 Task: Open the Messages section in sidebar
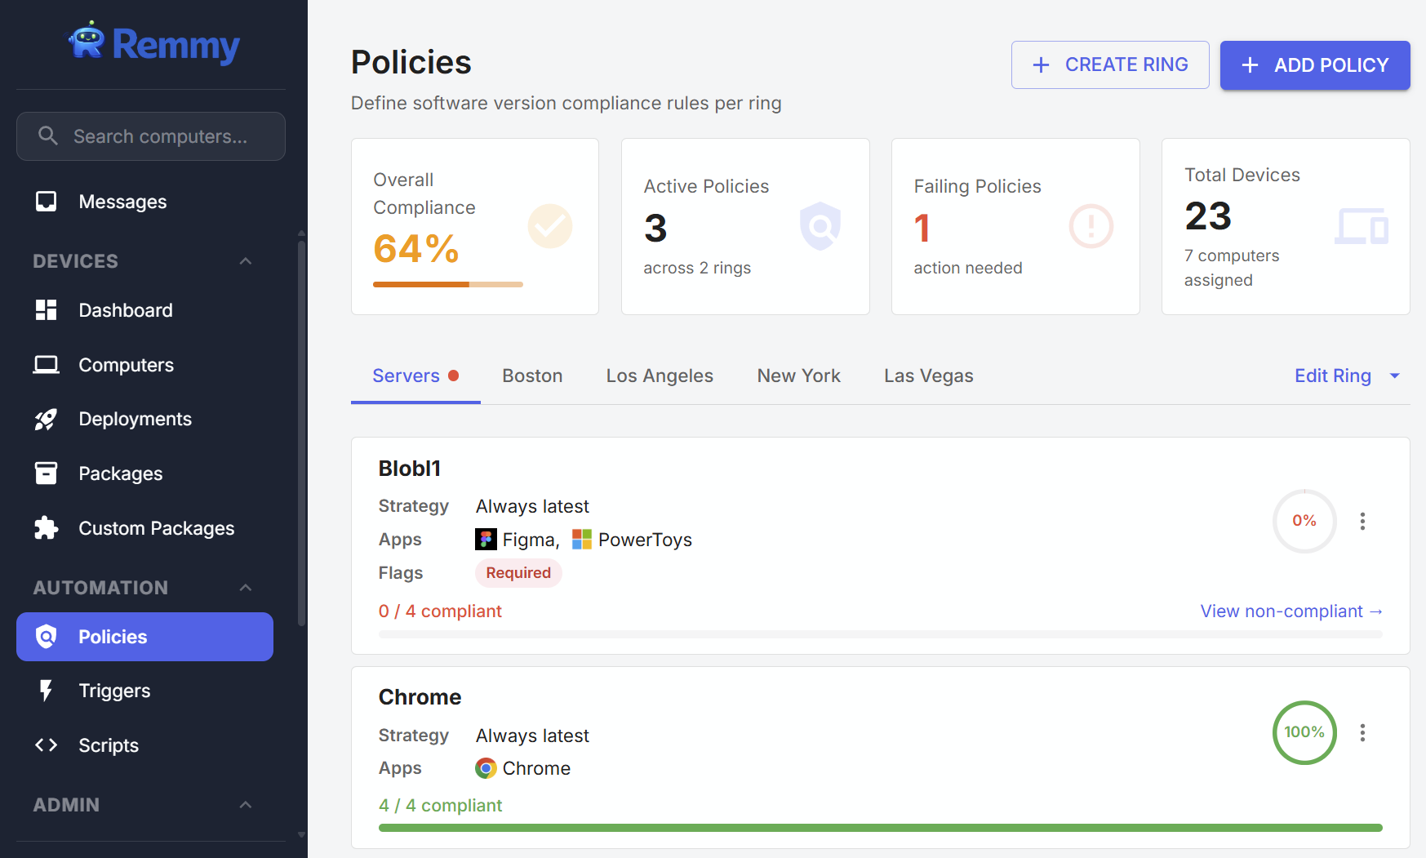point(122,202)
